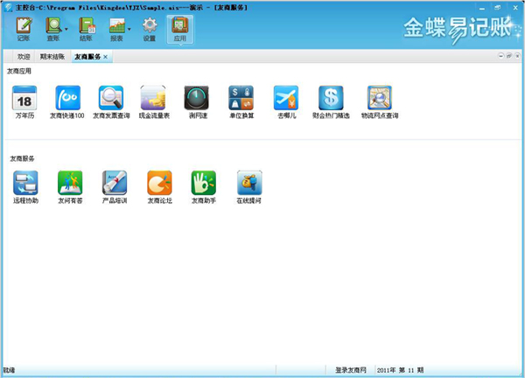
Task: Launch the 友商快递100 app
Action: (67, 102)
